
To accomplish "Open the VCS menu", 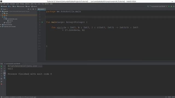I will (43, 4).
